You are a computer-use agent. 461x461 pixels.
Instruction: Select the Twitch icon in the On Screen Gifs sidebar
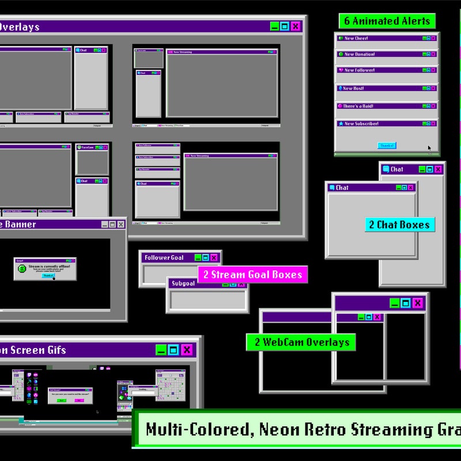pos(29,375)
